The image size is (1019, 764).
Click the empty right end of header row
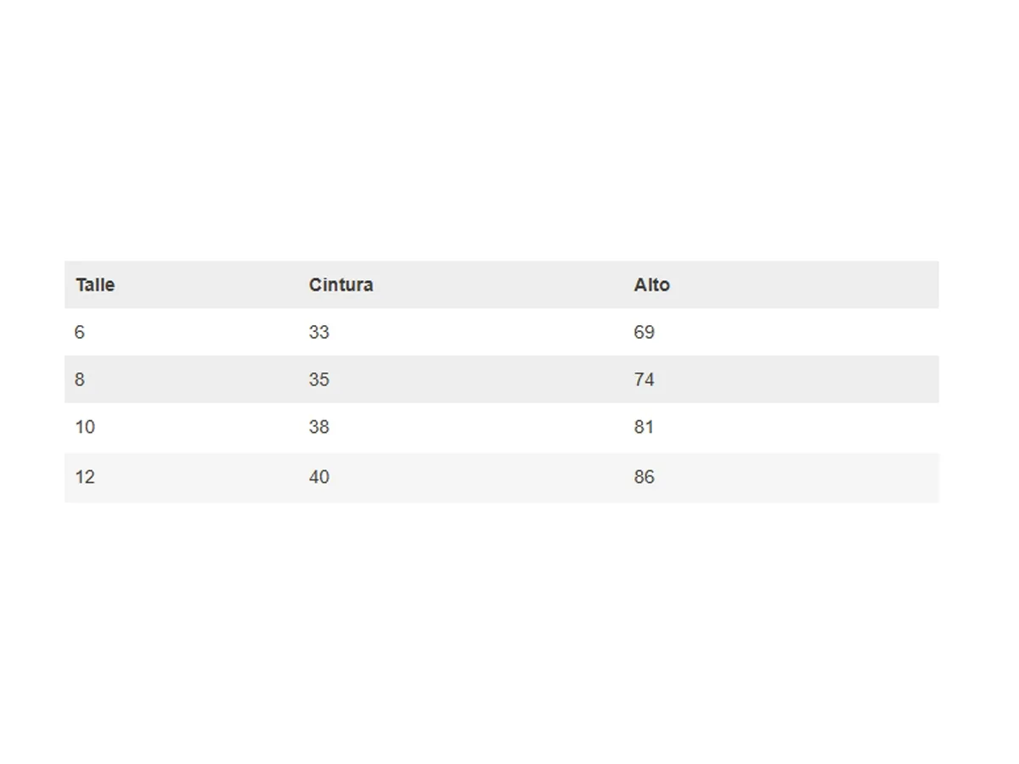point(807,285)
